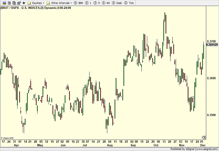Click the black plus icon in toolbar
The height and width of the screenshot is (151, 219).
tap(24, 3)
